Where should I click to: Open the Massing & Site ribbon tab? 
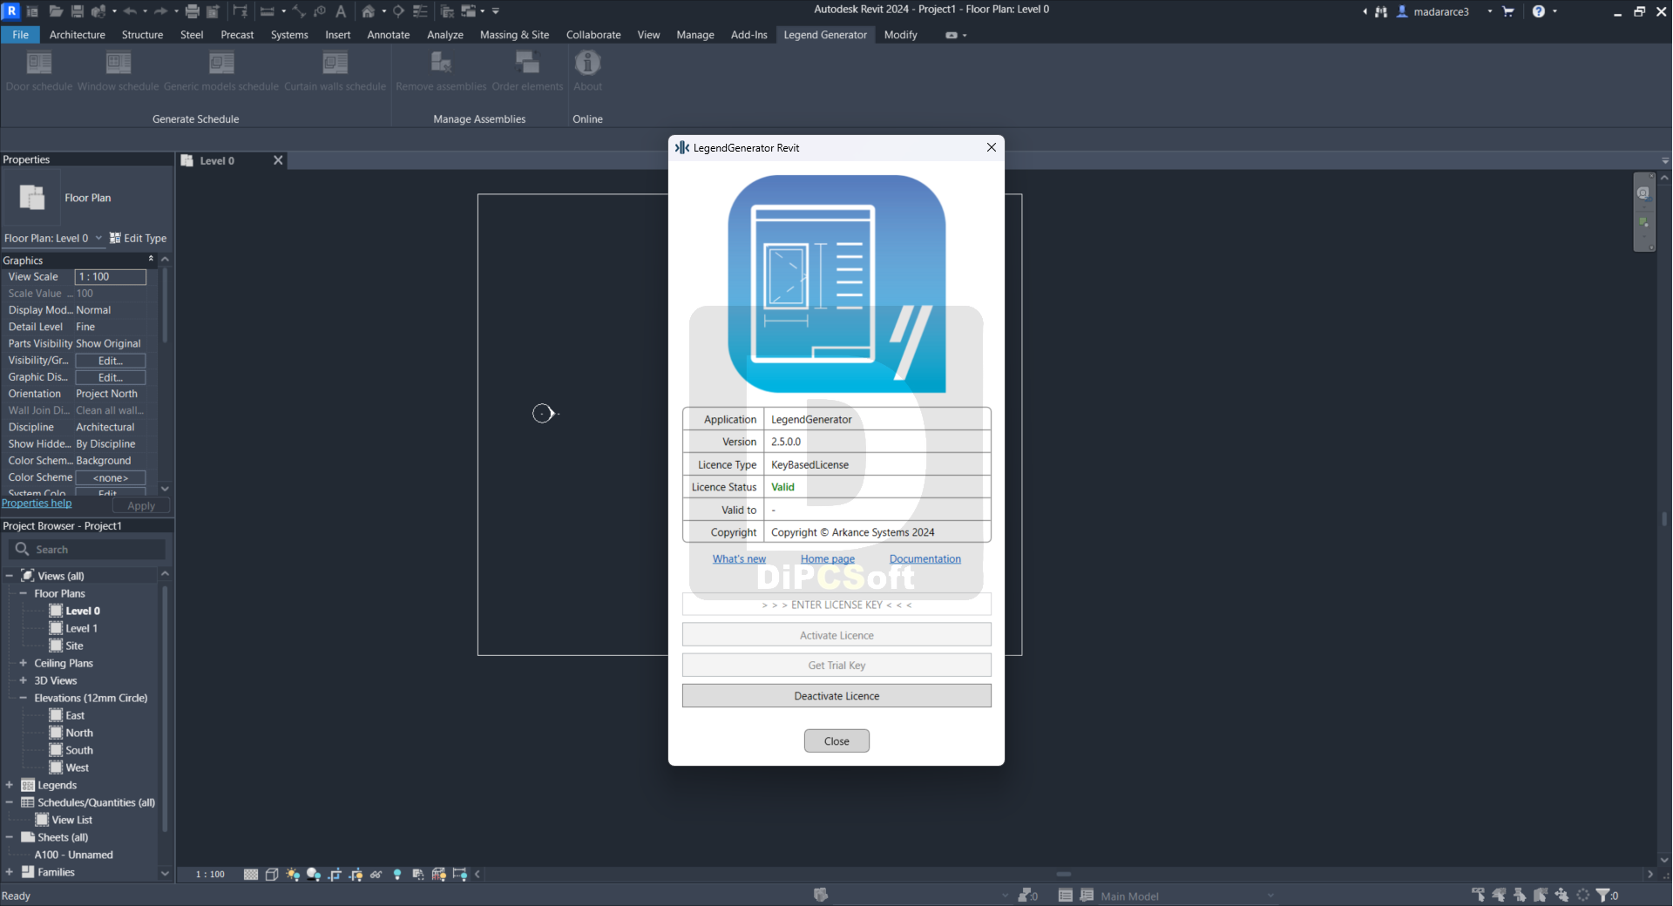click(514, 35)
